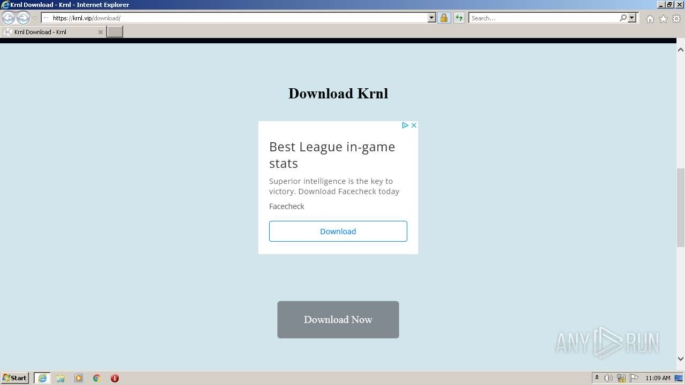
Task: Open the Favorites star icon
Action: pyautogui.click(x=663, y=19)
